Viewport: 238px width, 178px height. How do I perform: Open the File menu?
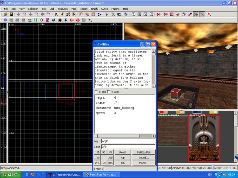[x=6, y=9]
